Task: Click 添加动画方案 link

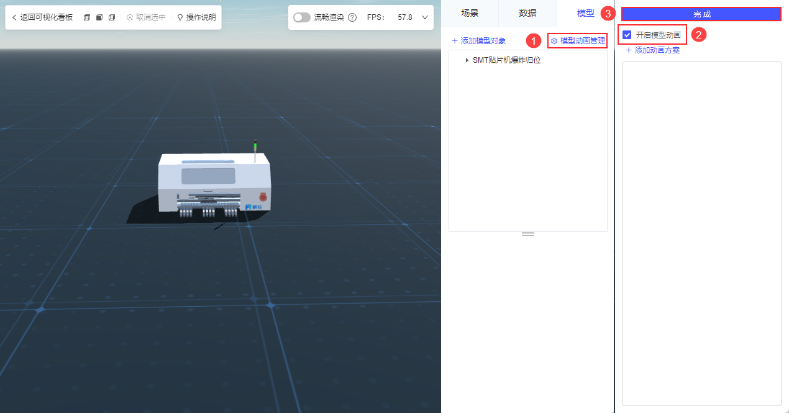Action: [x=652, y=50]
